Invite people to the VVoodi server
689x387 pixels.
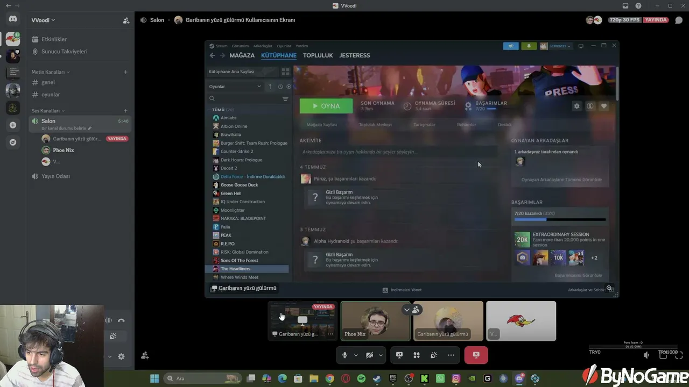(x=126, y=20)
